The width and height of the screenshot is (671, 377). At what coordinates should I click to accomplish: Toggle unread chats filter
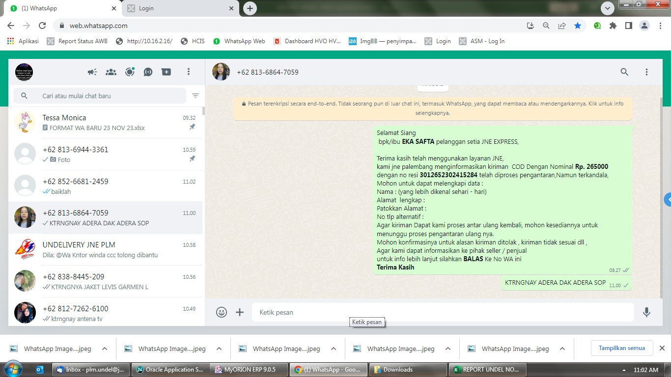[x=196, y=96]
